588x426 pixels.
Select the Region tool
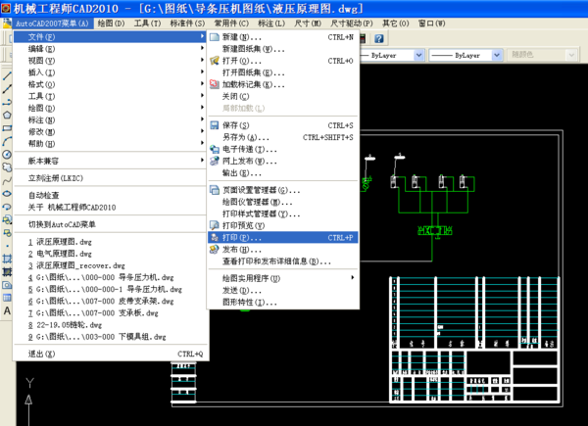click(7, 285)
